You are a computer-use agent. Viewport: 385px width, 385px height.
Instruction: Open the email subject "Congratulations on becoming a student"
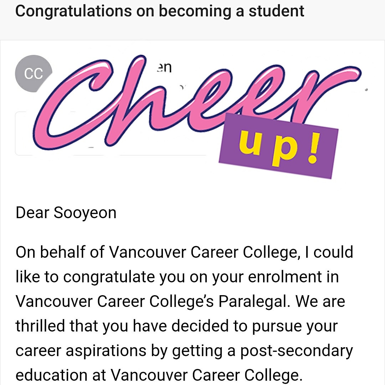click(x=160, y=11)
